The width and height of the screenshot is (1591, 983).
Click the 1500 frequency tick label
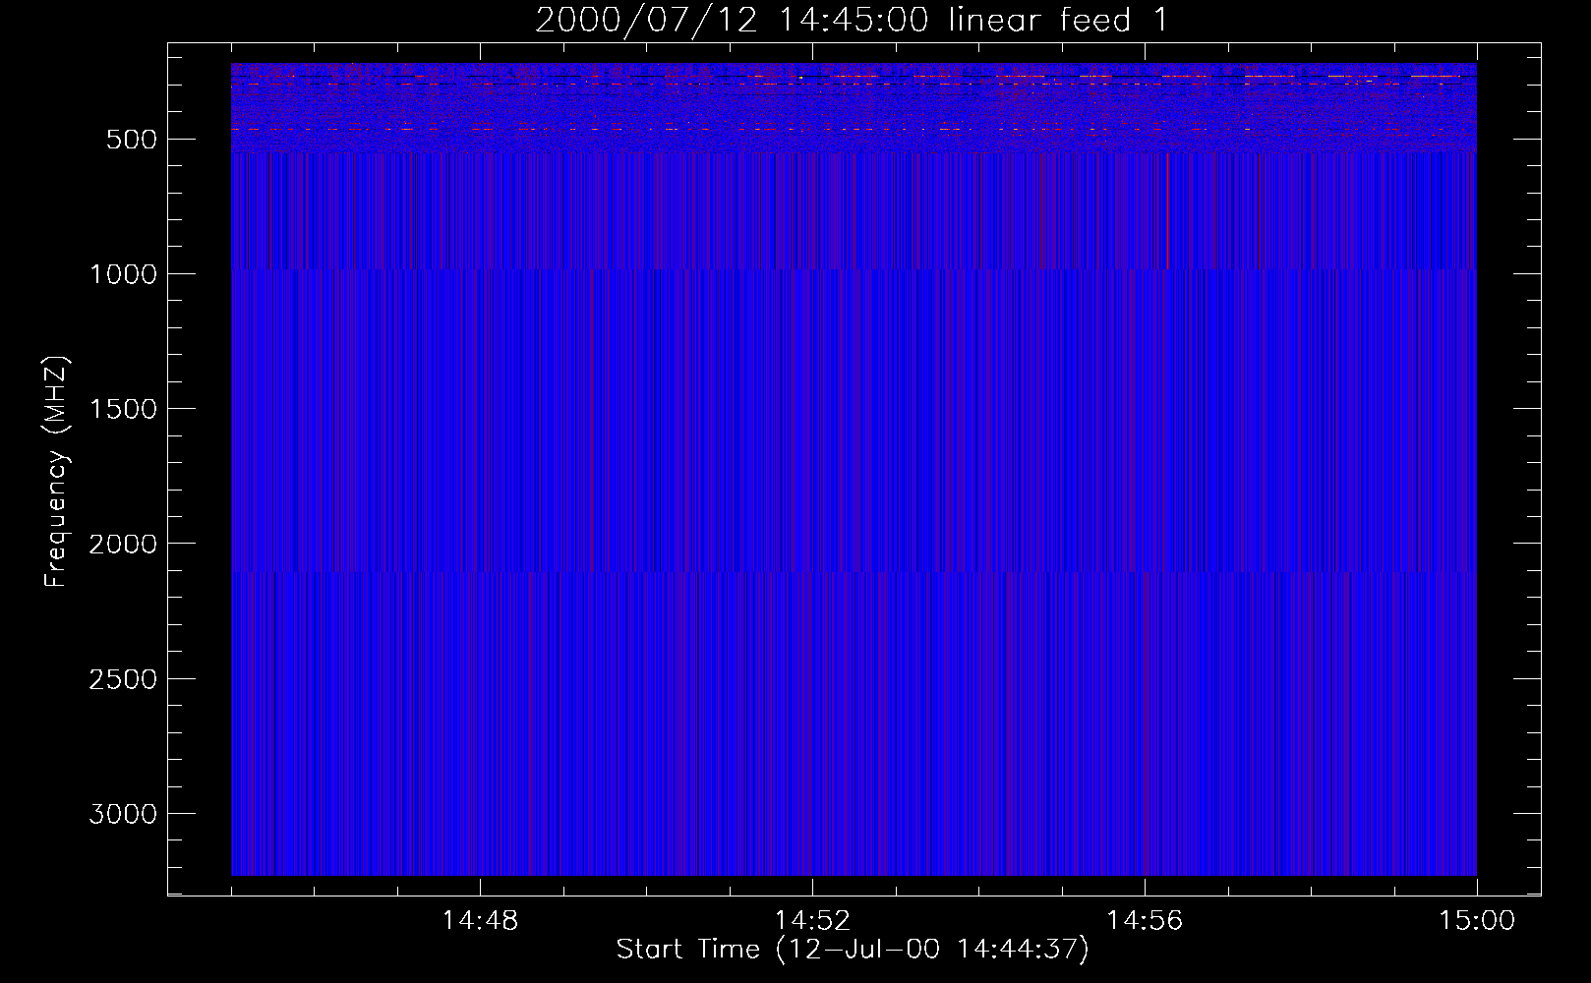click(x=123, y=409)
